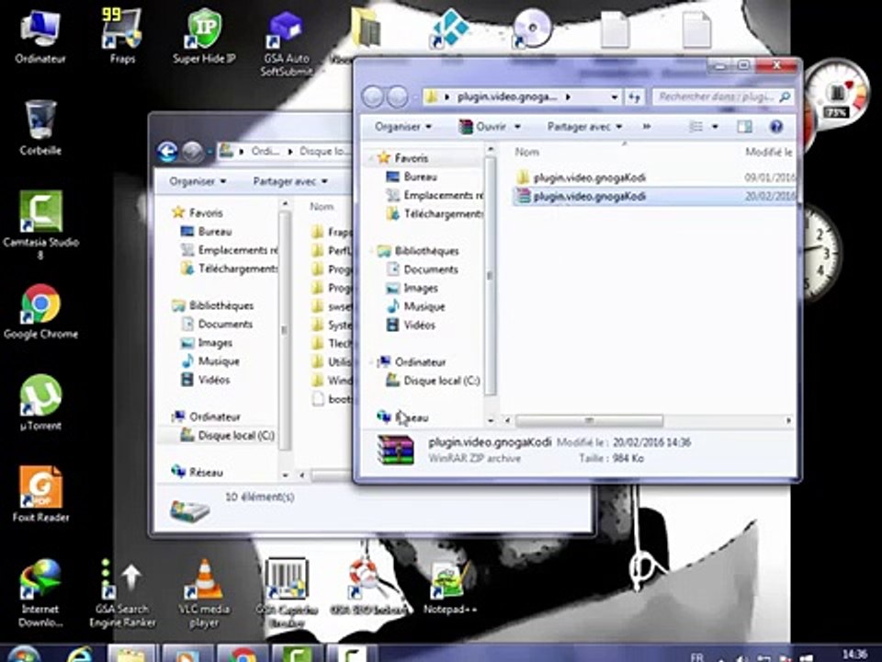Launch Camtasia Studio 8 shortcut

[x=40, y=225]
